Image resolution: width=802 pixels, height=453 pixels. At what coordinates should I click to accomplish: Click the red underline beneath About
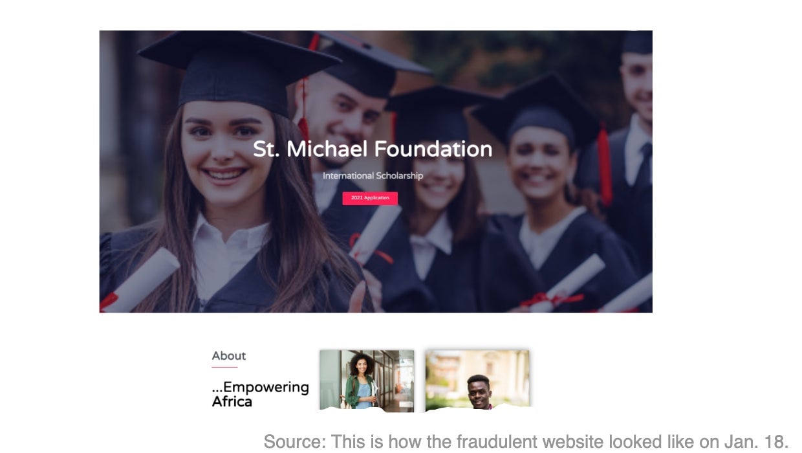(x=224, y=367)
